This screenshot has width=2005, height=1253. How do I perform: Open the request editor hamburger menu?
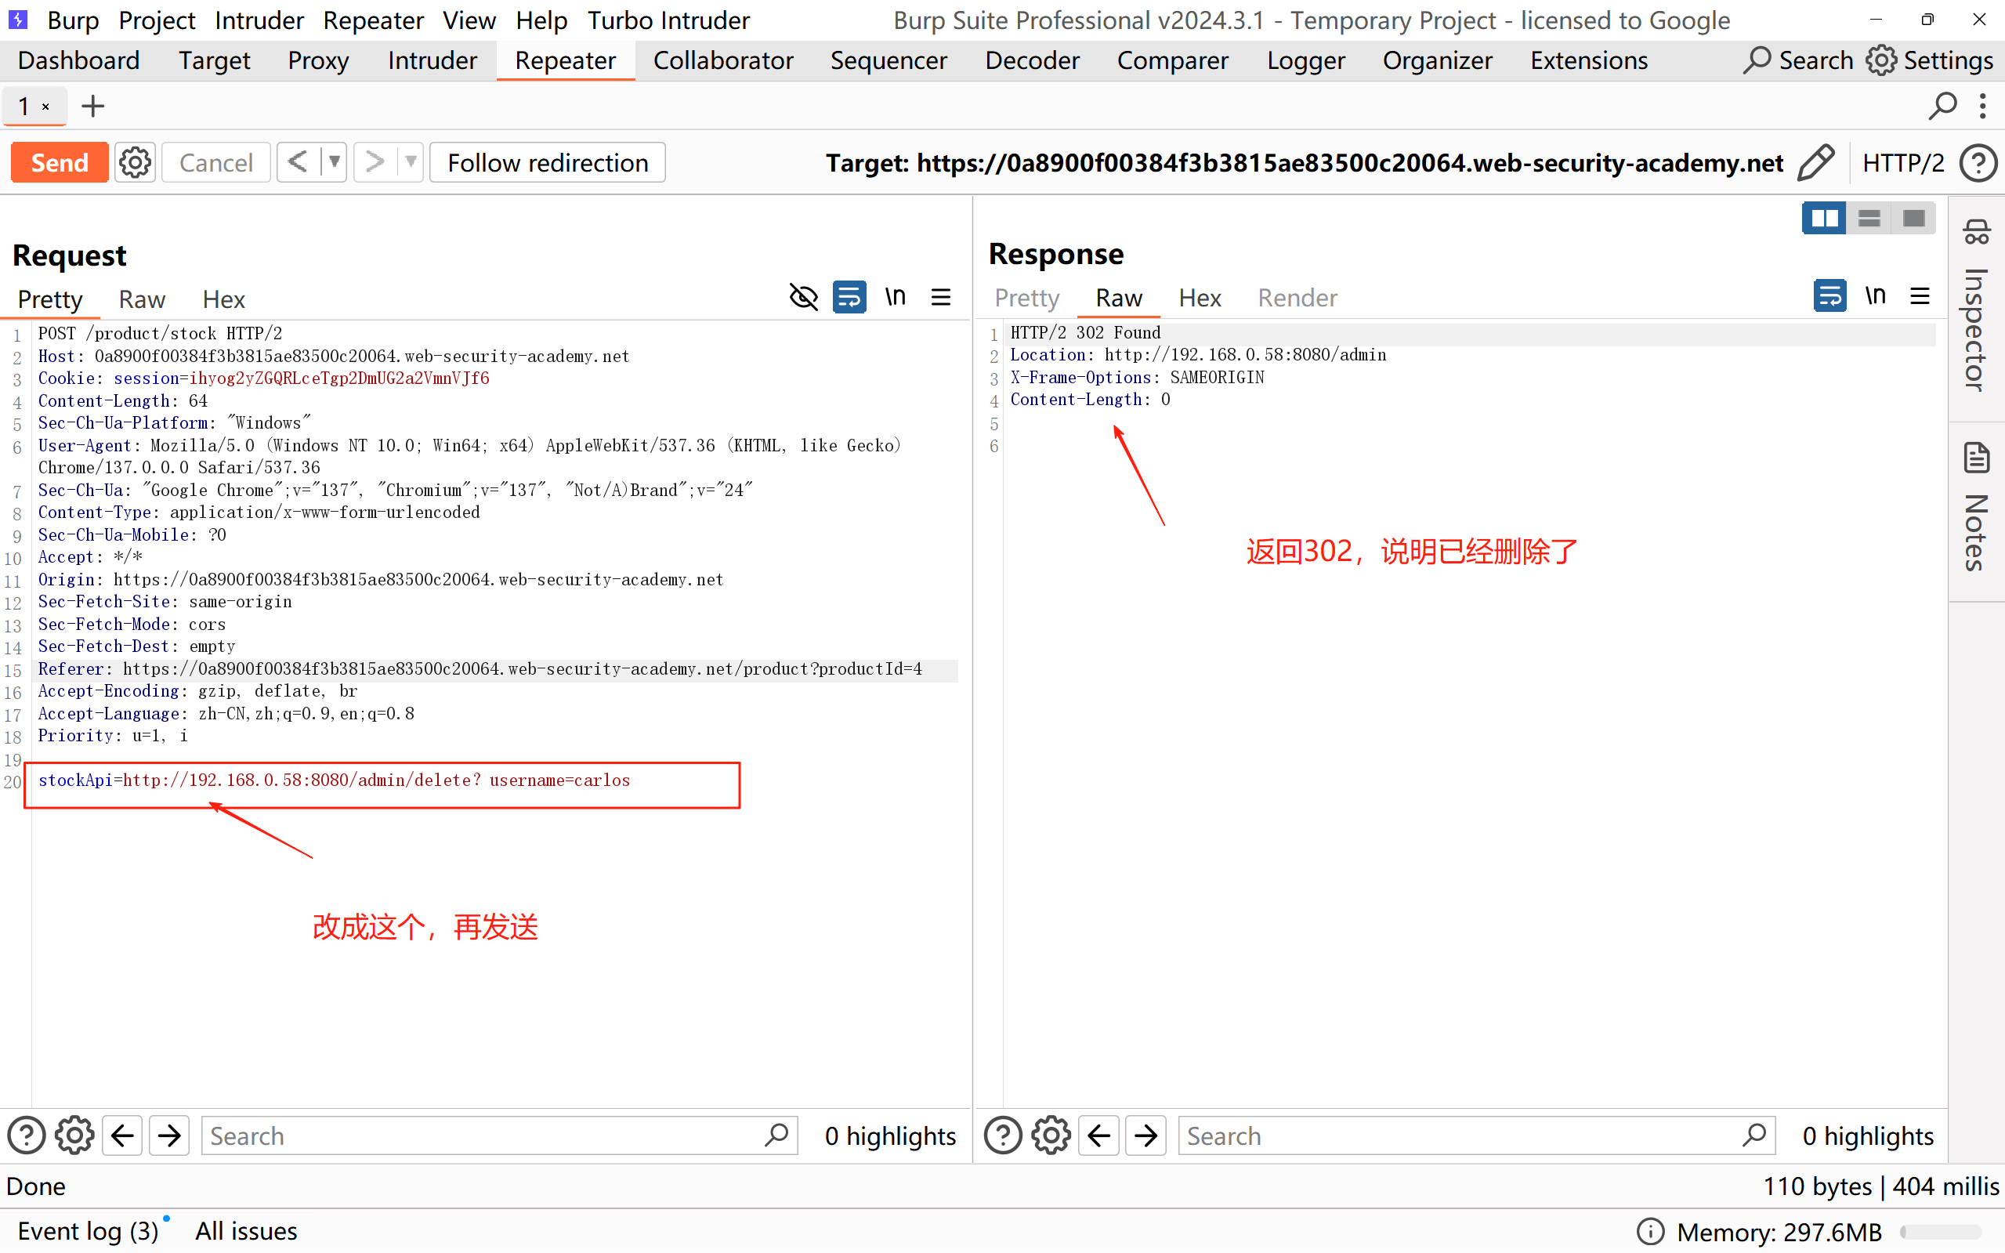click(x=940, y=297)
